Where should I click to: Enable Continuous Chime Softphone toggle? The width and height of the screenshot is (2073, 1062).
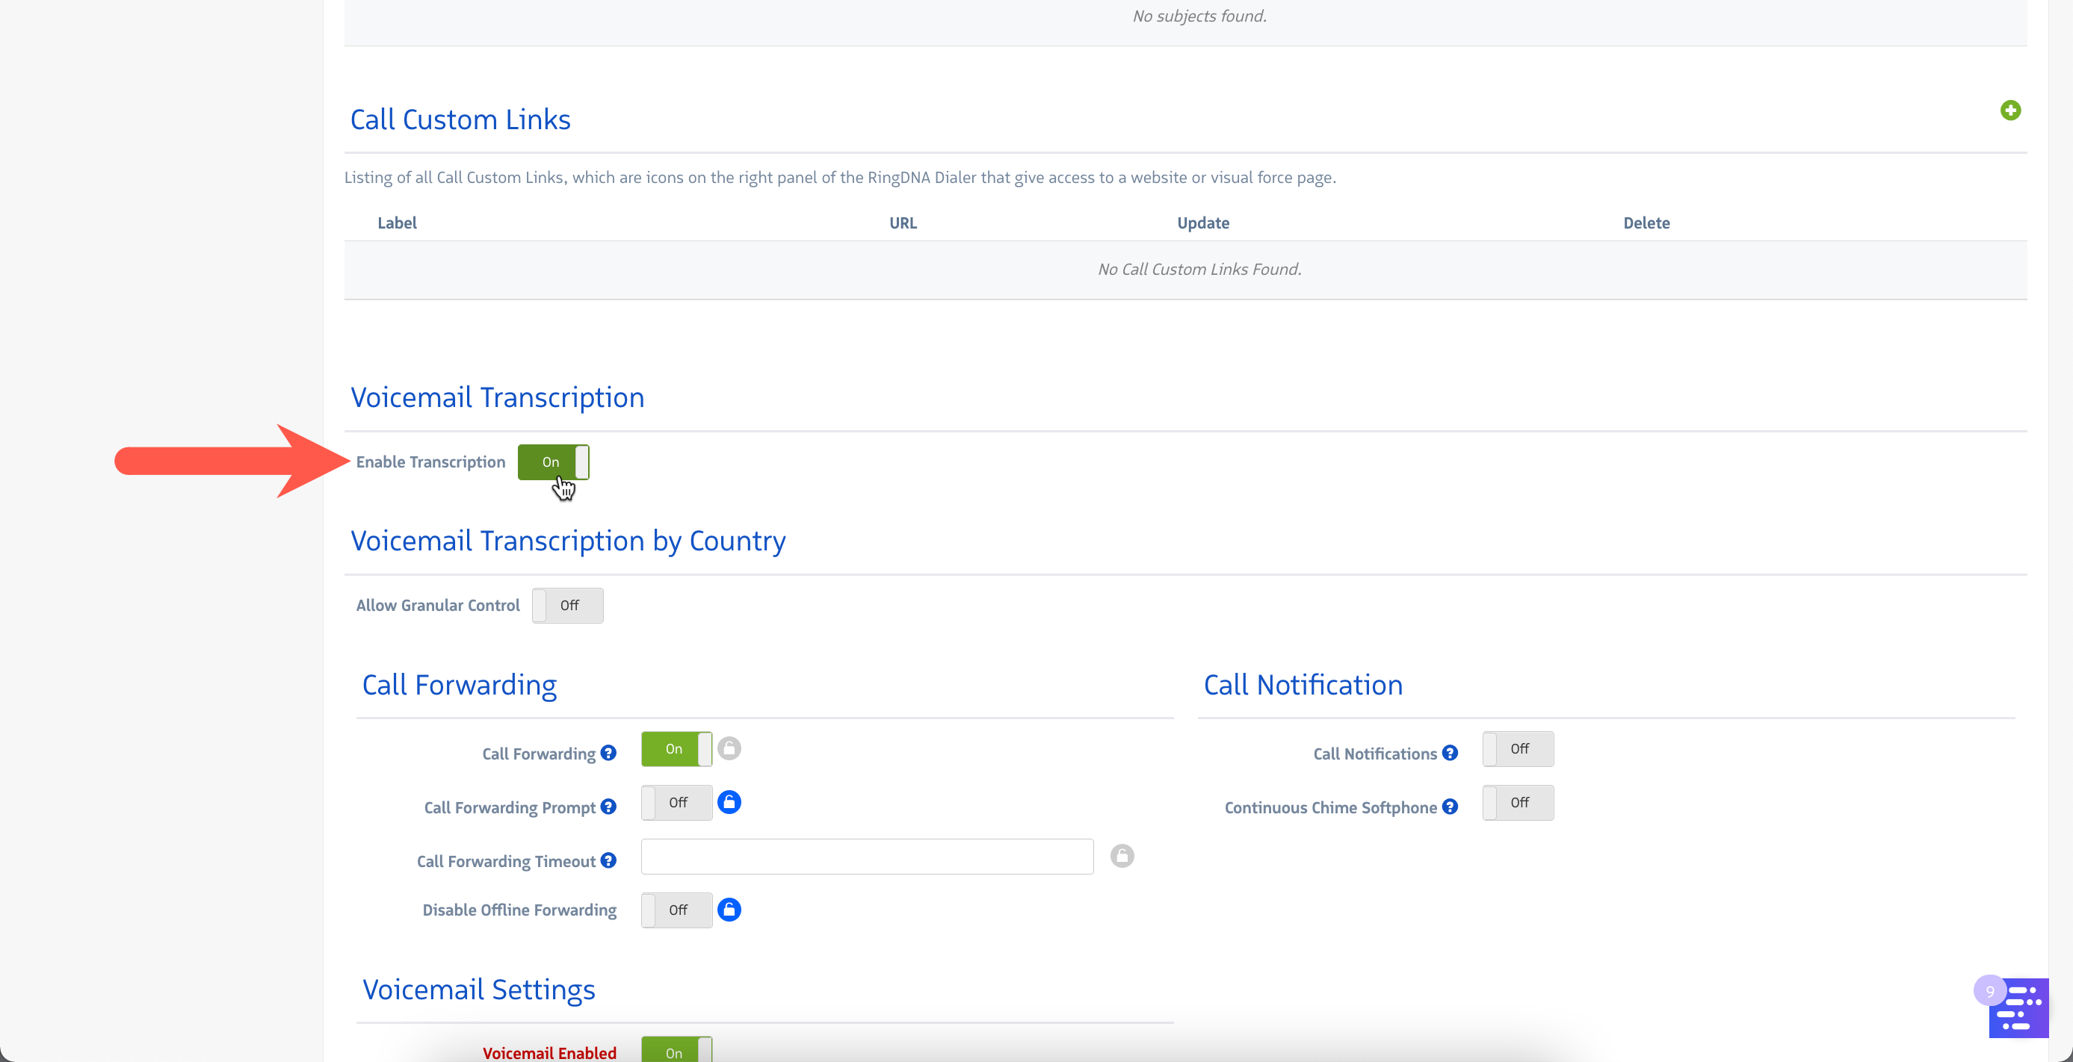click(1518, 802)
